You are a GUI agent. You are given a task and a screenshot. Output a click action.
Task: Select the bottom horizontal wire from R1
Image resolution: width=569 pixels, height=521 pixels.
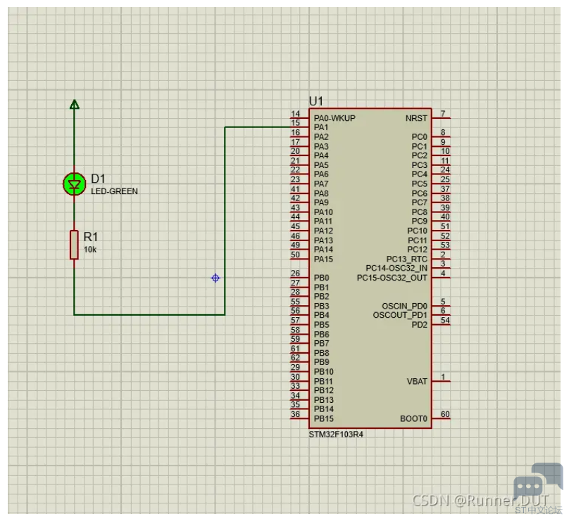point(149,314)
